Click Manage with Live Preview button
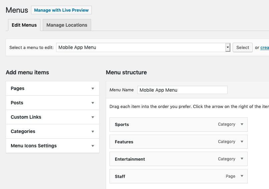The image size is (269, 189). 61,10
